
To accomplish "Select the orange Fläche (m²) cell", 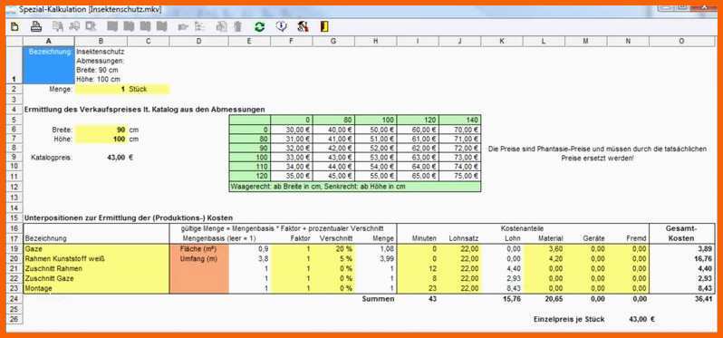I will click(x=198, y=249).
